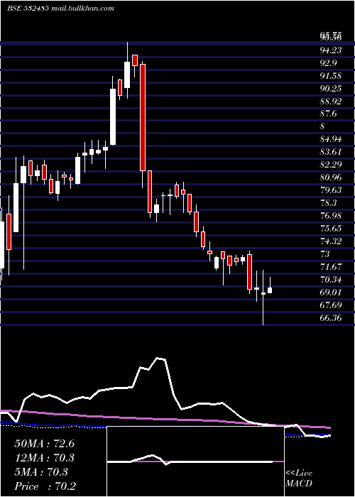
Task: Click the 83.61 price axis label
Action: coord(331,151)
